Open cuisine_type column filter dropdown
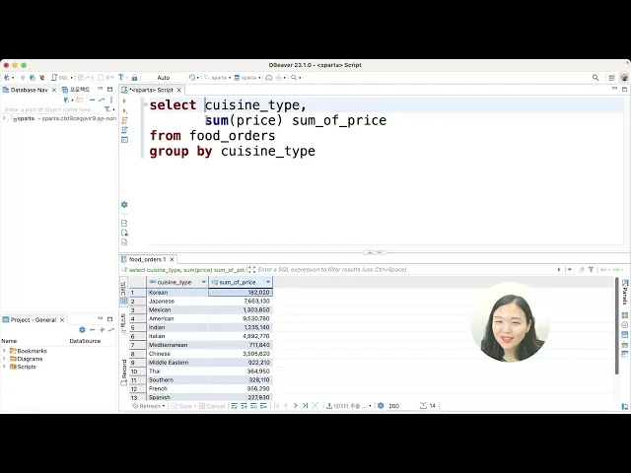Viewport: 631px width, 473px height. click(x=204, y=282)
